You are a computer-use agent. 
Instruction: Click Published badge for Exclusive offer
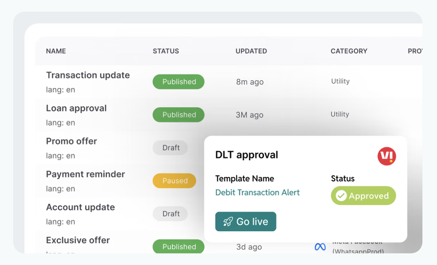(179, 246)
